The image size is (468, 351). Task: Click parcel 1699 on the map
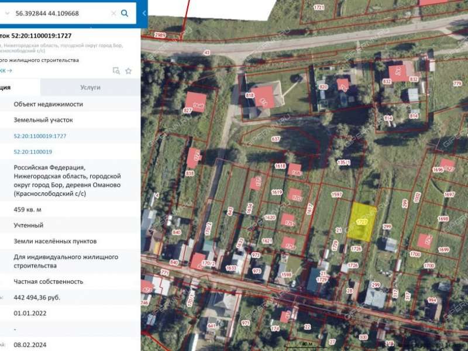(443, 250)
